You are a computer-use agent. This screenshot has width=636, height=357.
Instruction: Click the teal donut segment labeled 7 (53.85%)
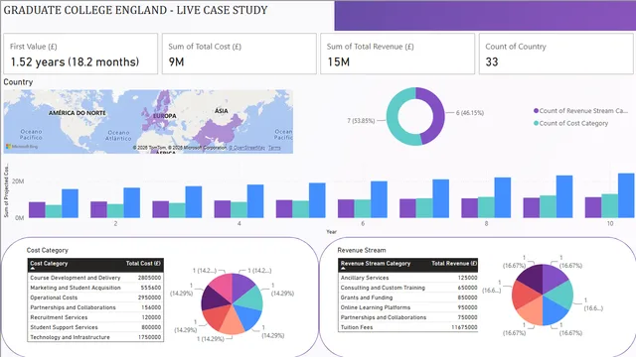coord(394,117)
